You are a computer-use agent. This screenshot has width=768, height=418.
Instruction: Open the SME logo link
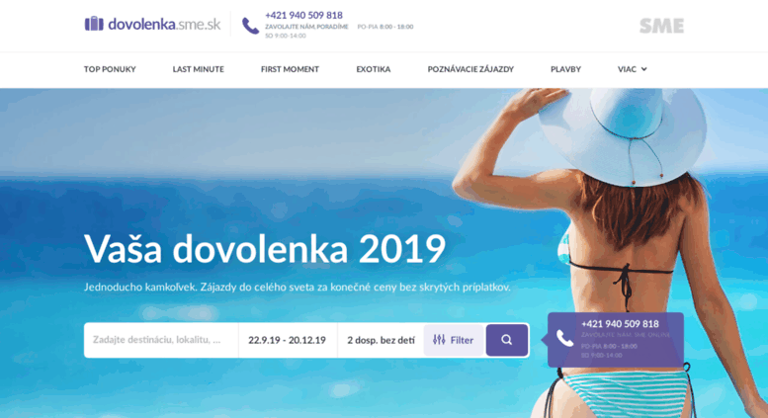click(661, 26)
